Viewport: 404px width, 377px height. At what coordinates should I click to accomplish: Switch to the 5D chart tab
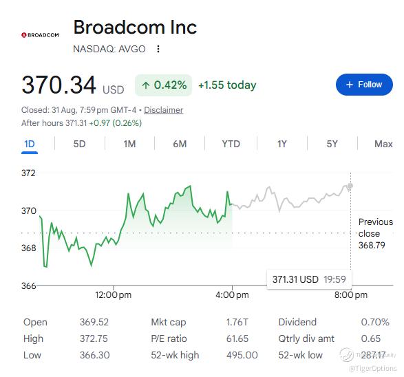tap(79, 144)
